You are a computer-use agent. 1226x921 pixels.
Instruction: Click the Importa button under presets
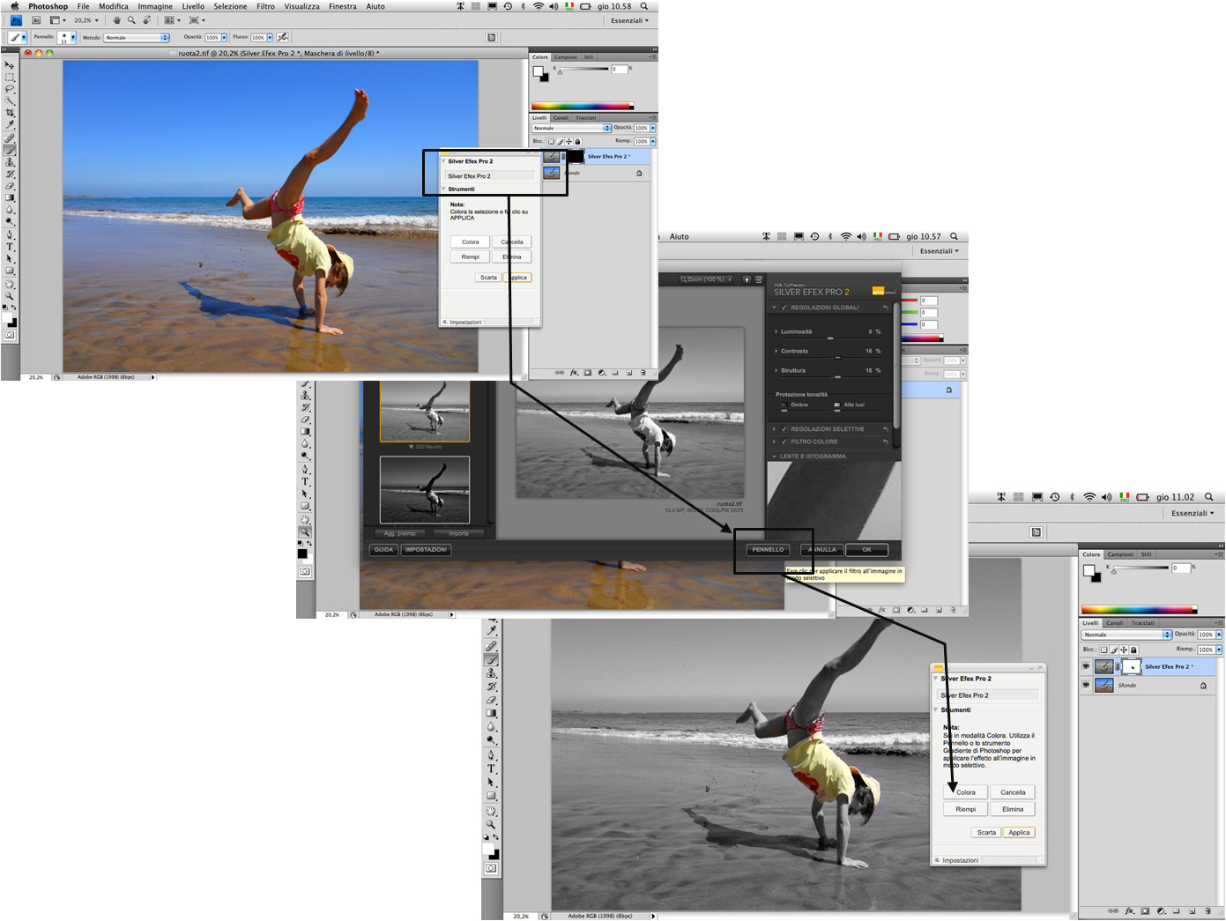tap(459, 533)
